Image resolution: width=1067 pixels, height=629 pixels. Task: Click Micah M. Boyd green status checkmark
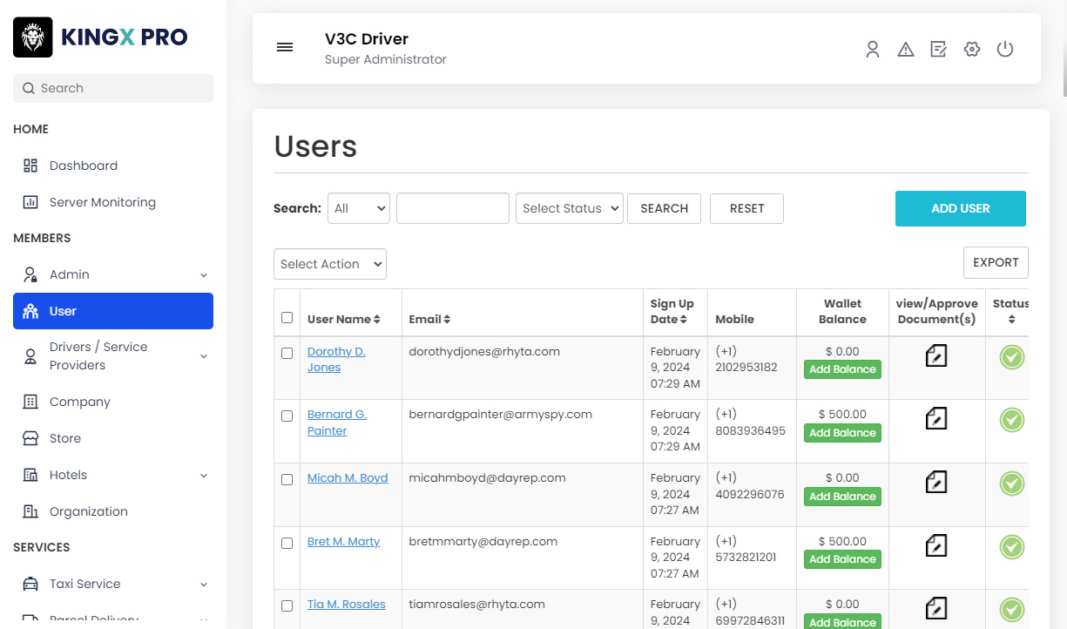click(x=1012, y=484)
